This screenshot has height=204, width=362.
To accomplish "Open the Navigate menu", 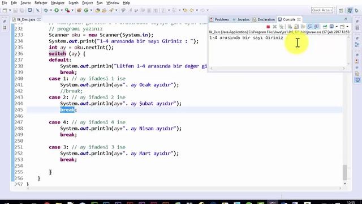I will point(58,3).
